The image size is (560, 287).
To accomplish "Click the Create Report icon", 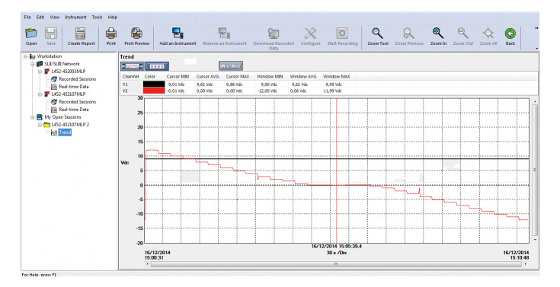I will pos(81,33).
